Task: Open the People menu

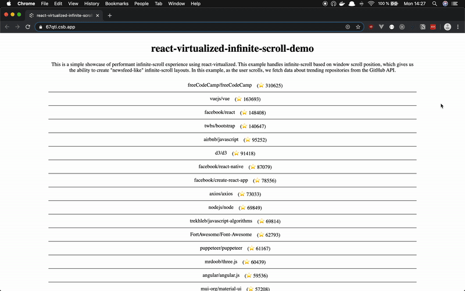Action: pos(141,3)
